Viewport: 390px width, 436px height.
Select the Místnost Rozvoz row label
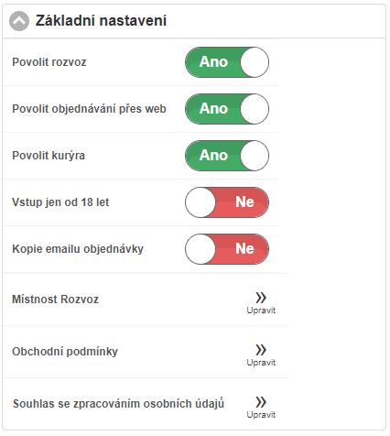[x=55, y=299]
